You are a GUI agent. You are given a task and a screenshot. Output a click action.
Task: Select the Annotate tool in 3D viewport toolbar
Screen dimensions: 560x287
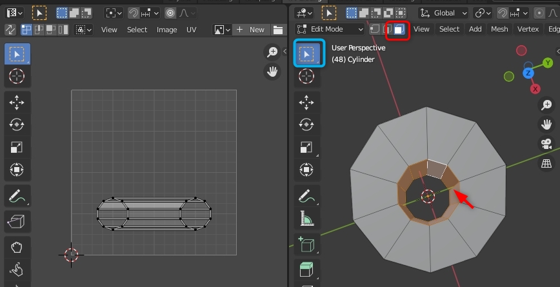[x=306, y=196]
